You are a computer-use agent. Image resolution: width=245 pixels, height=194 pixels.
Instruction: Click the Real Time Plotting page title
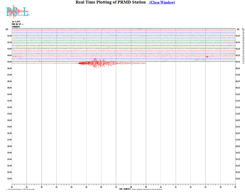point(110,3)
